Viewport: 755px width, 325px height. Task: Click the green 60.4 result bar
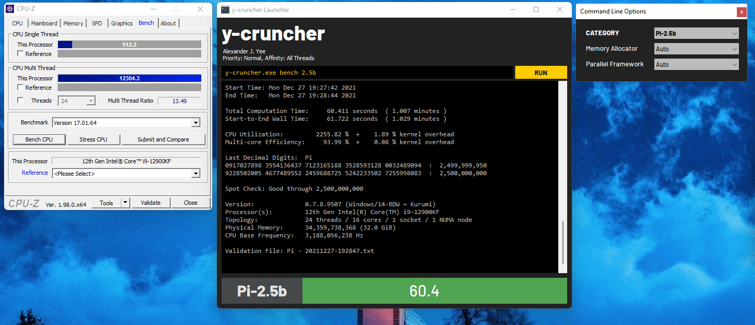point(435,291)
